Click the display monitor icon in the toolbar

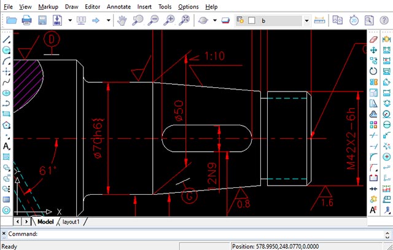81,20
